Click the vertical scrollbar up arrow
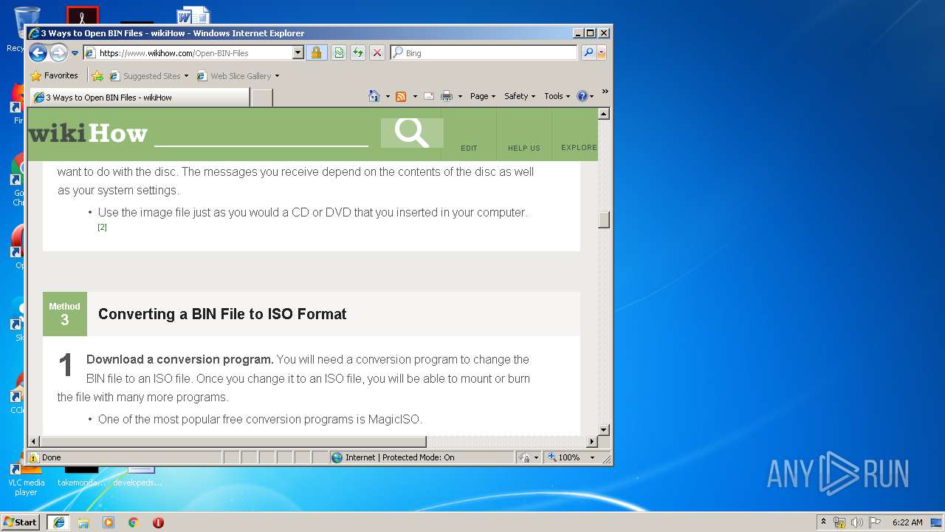The height and width of the screenshot is (532, 945). [604, 114]
